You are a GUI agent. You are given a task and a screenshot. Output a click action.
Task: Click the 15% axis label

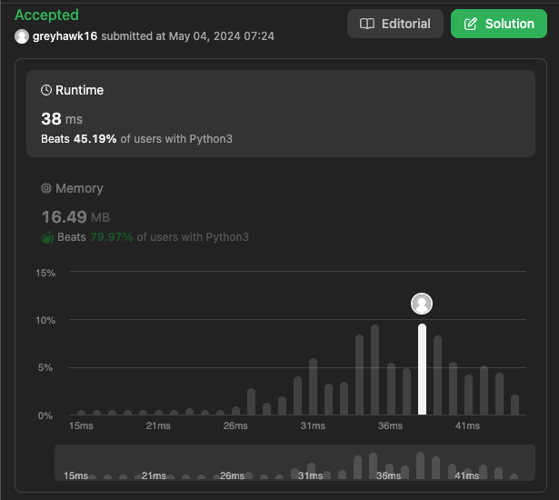[x=45, y=273]
